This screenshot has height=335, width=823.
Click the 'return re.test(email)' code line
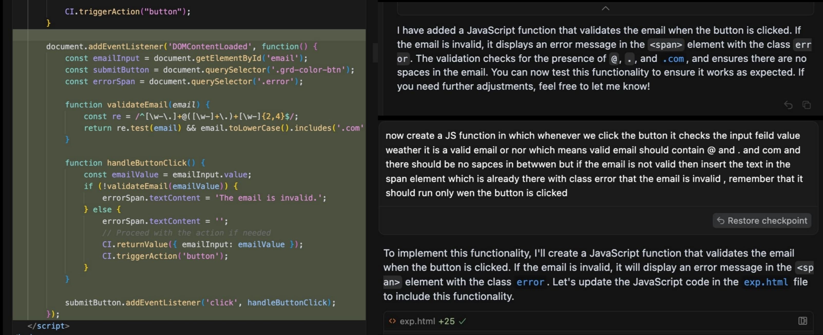coord(224,128)
